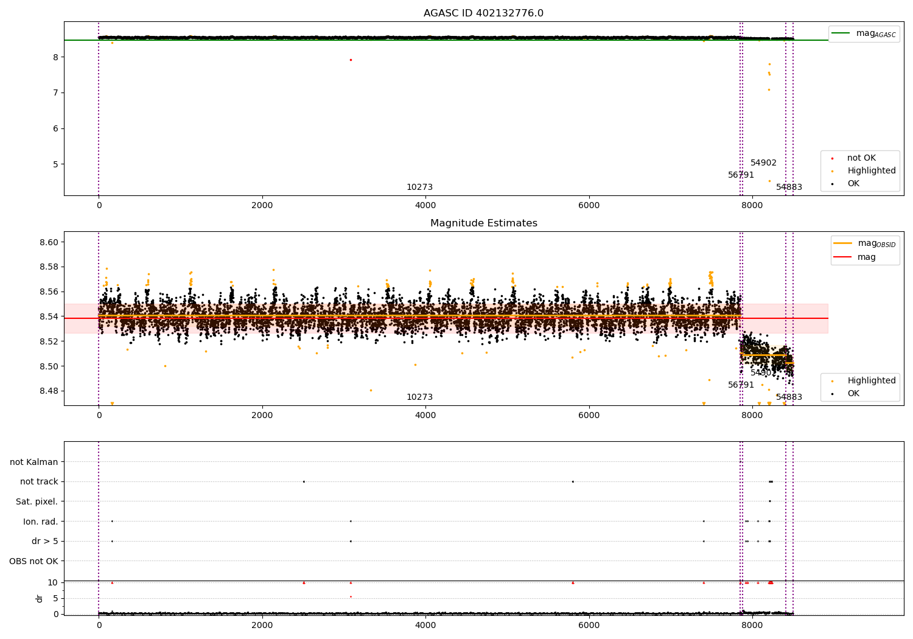Click the green mag AGASC legend line

842,33
